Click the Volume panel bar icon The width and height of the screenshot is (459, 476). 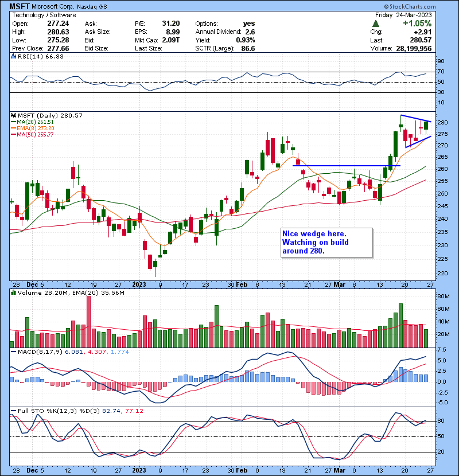click(13, 292)
